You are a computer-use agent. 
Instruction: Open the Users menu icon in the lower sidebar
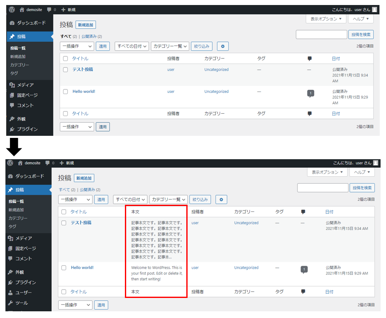pyautogui.click(x=11, y=293)
